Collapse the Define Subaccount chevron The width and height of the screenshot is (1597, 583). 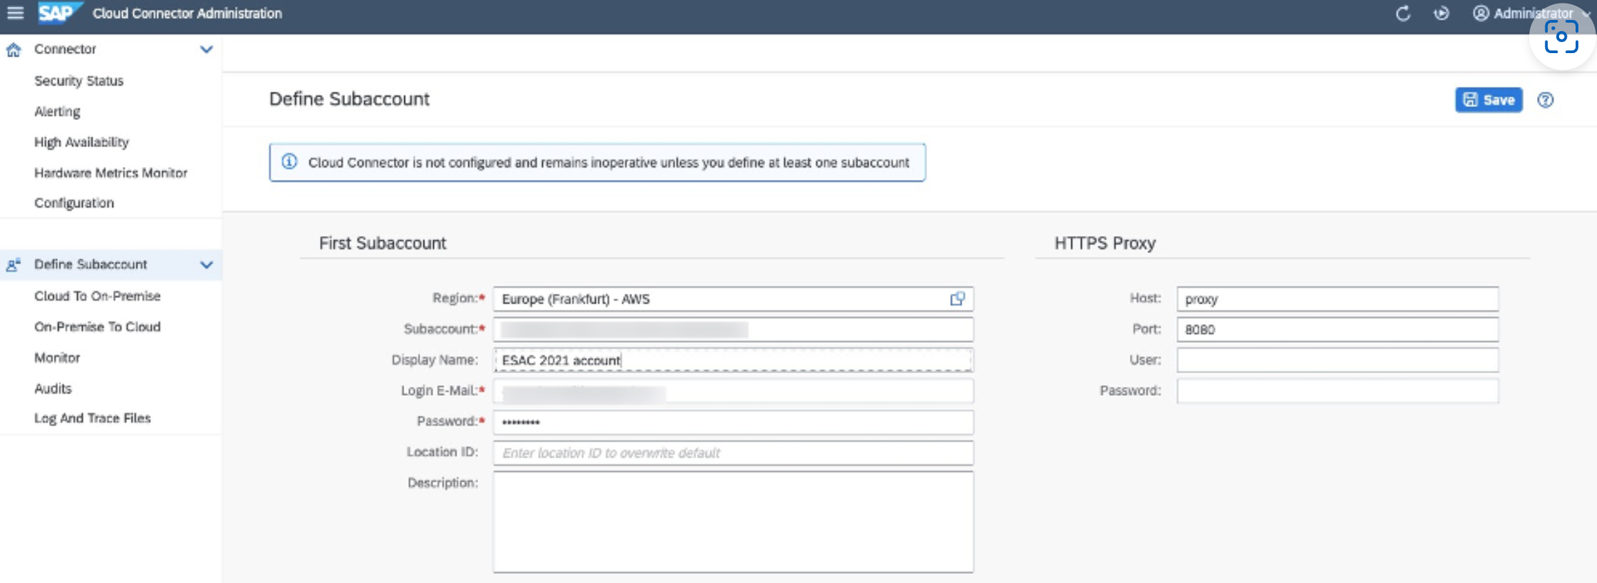pyautogui.click(x=206, y=265)
